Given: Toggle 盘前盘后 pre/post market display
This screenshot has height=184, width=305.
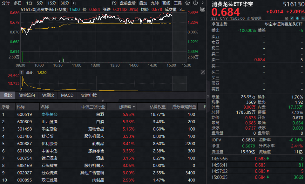Looking at the screenshot, I should click(128, 3).
